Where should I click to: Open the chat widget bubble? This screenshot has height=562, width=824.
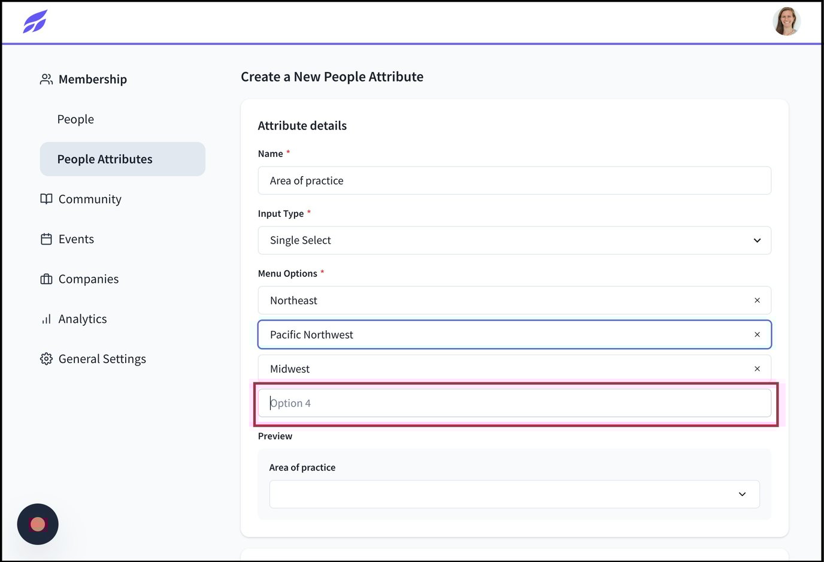37,524
